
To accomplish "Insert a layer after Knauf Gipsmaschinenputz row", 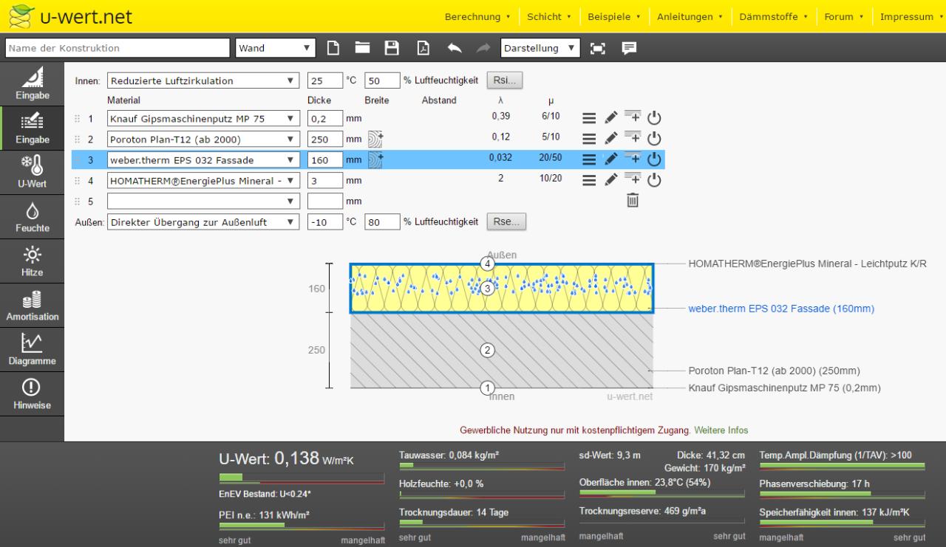I will pyautogui.click(x=633, y=117).
